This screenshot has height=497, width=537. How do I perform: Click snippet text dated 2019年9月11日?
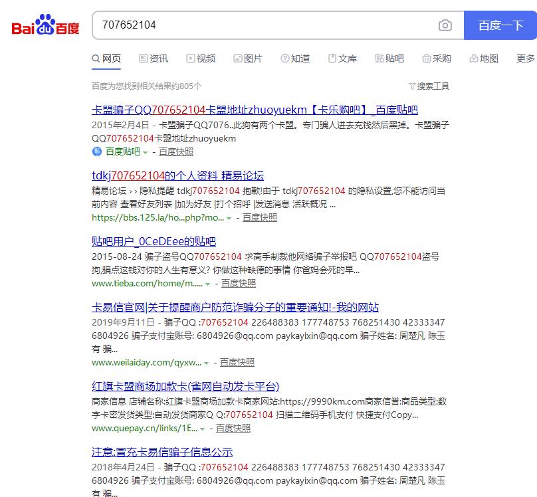268,336
